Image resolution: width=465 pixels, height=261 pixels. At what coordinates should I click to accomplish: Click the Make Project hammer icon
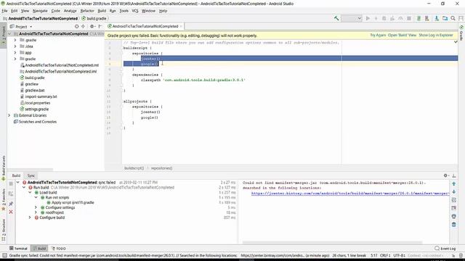(x=336, y=18)
